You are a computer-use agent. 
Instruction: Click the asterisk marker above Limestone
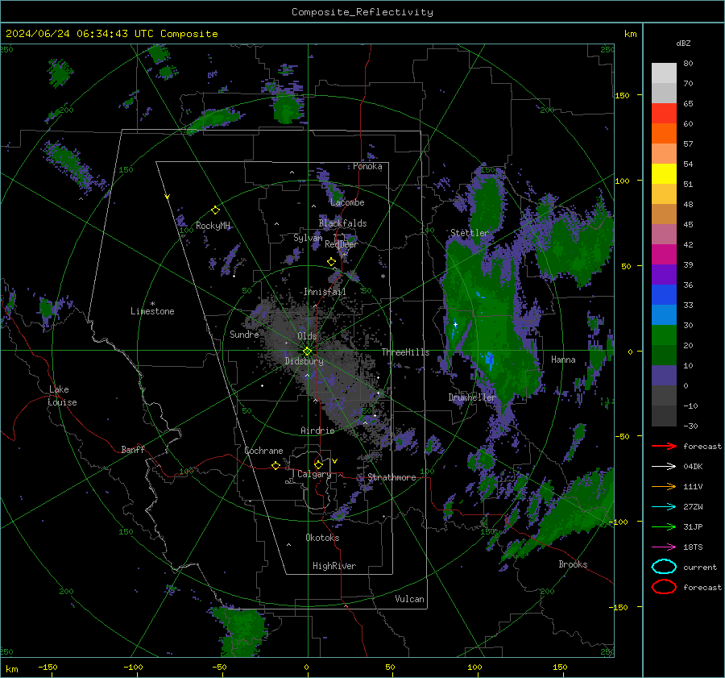[x=152, y=304]
